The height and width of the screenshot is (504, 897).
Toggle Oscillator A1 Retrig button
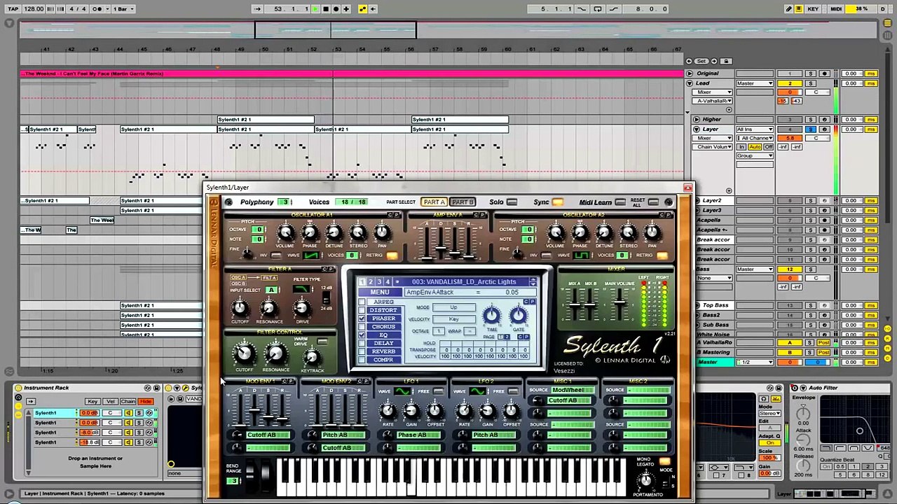click(392, 255)
